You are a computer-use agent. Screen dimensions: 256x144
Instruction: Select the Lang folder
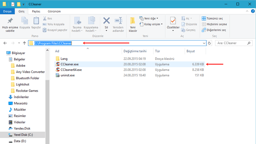click(64, 59)
